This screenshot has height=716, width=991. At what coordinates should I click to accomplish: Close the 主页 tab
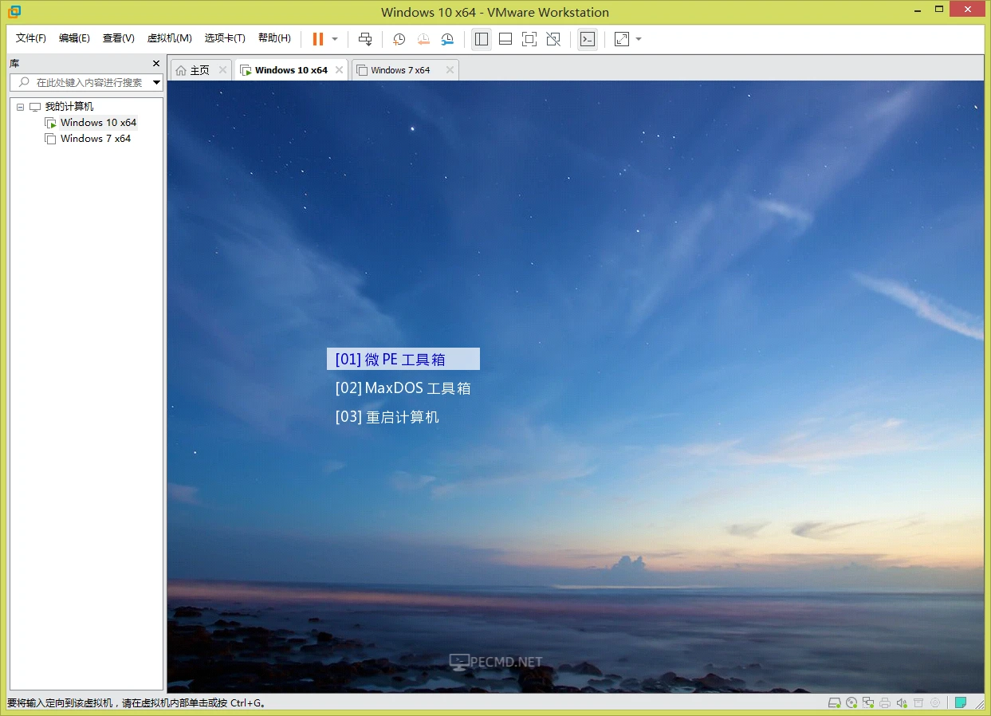click(x=222, y=70)
